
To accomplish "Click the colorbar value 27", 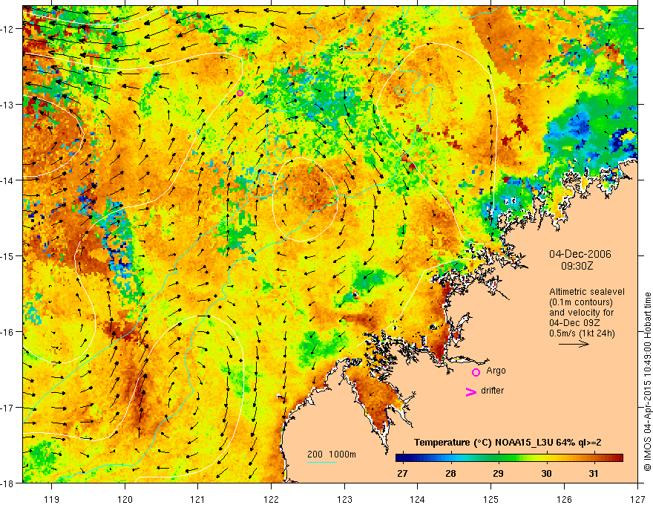I will point(402,473).
